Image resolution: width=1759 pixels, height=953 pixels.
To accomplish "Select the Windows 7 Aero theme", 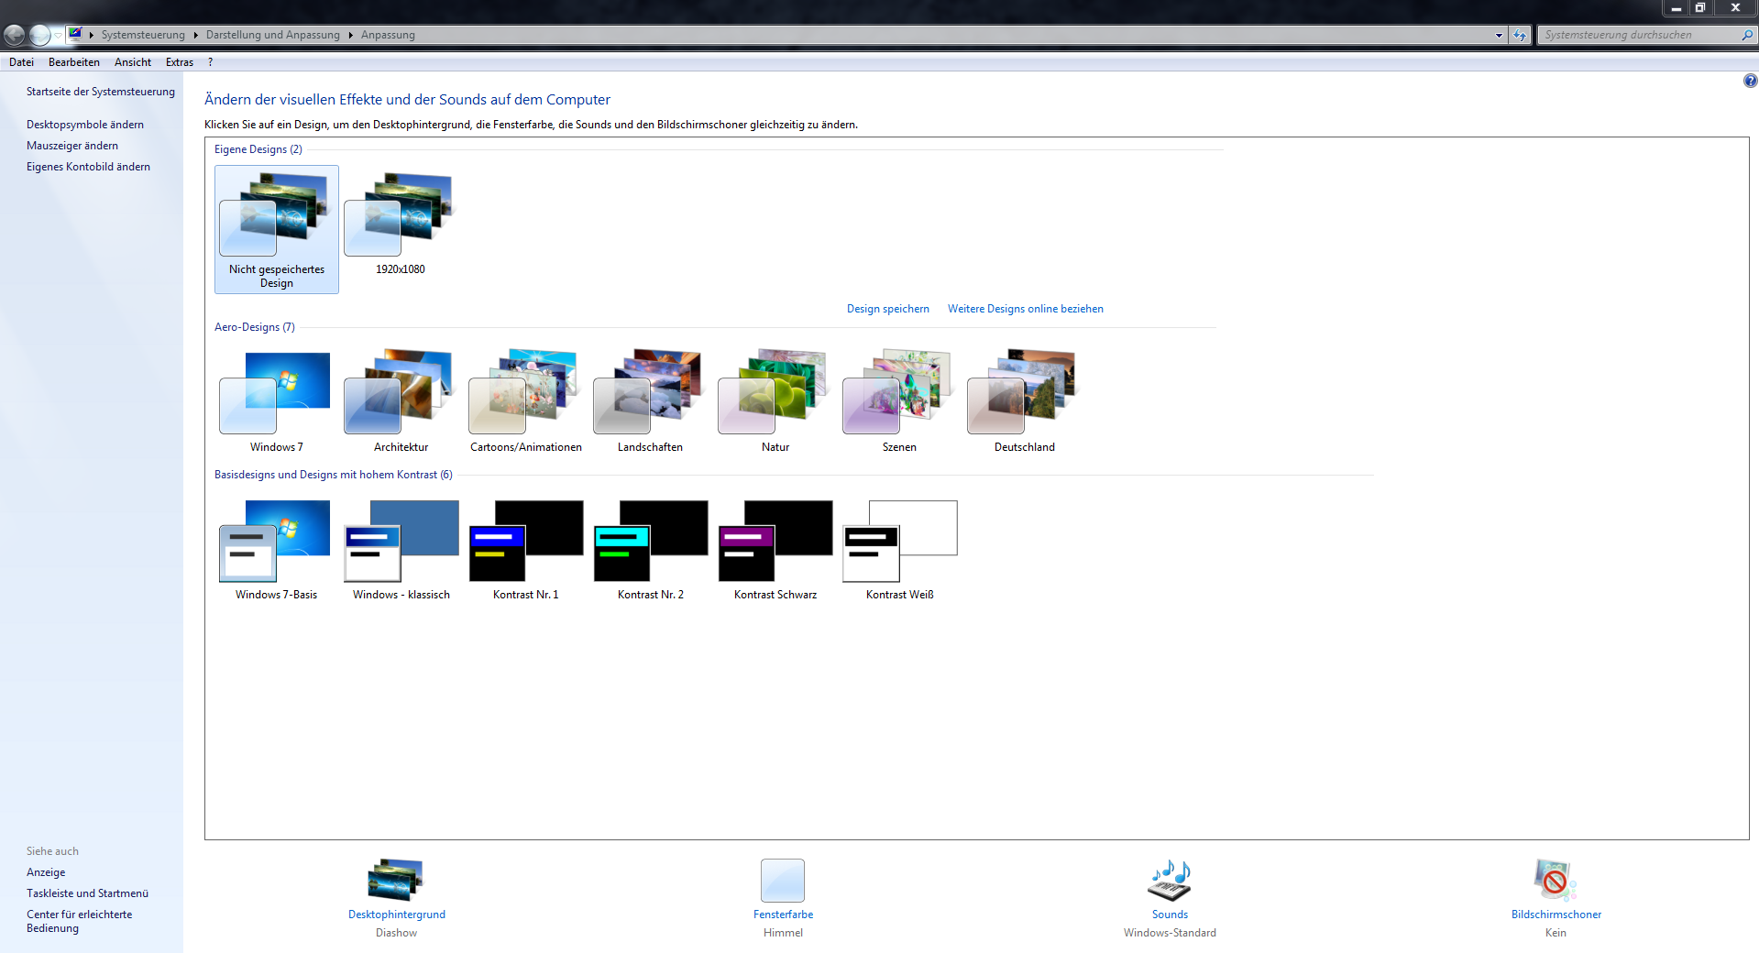I will (x=276, y=400).
